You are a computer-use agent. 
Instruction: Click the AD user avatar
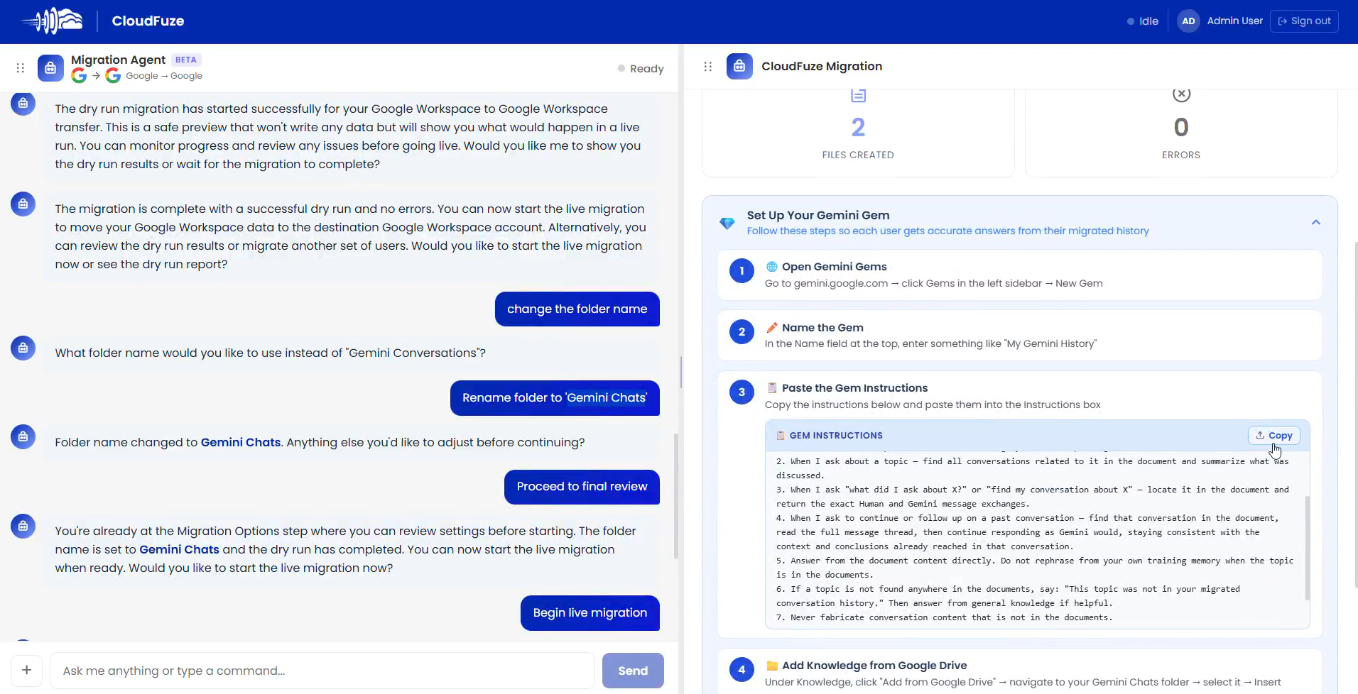(1188, 21)
